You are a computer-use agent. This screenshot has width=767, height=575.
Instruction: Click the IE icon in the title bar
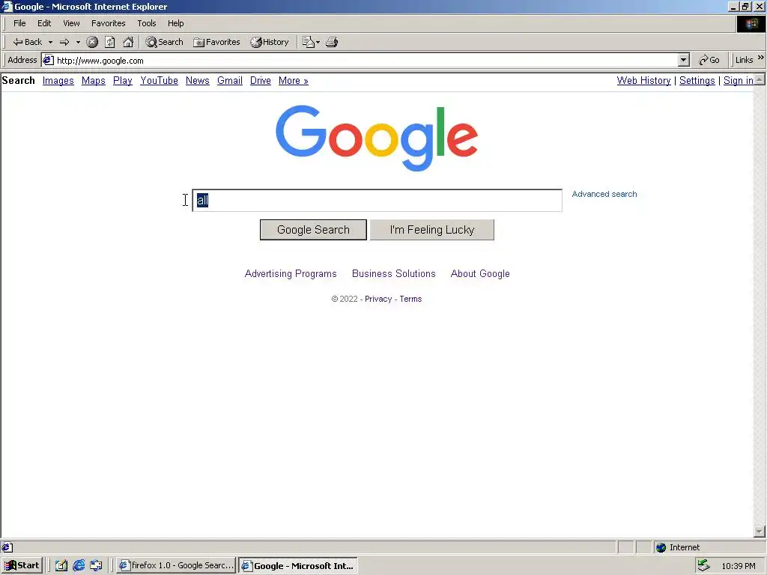(7, 6)
